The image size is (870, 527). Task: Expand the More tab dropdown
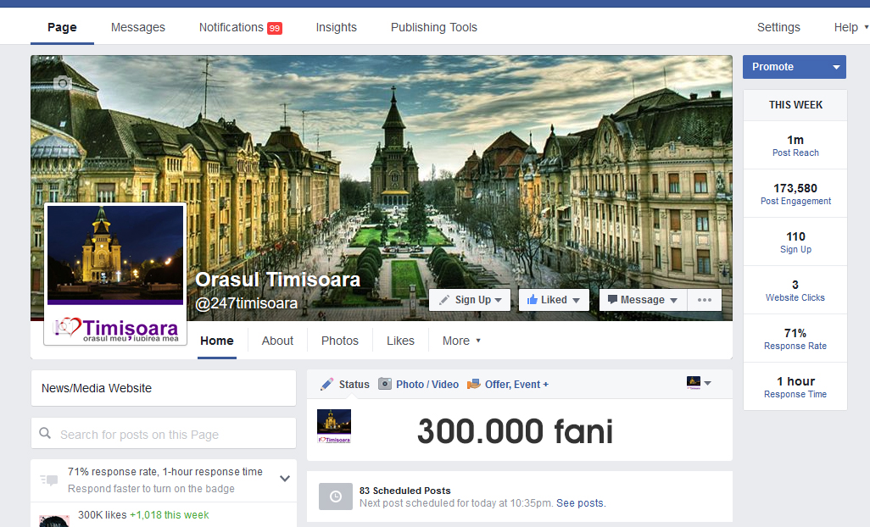[x=461, y=341]
